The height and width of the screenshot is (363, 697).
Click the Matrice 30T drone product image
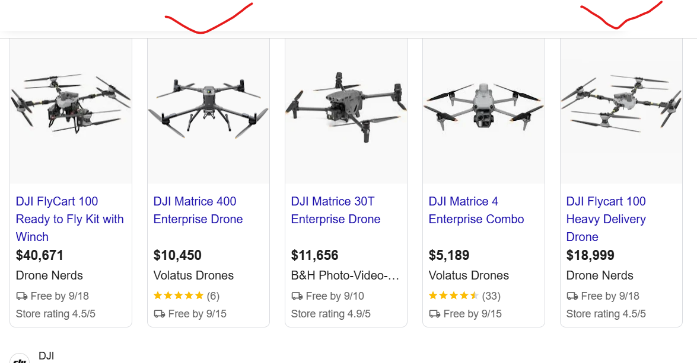pyautogui.click(x=346, y=111)
